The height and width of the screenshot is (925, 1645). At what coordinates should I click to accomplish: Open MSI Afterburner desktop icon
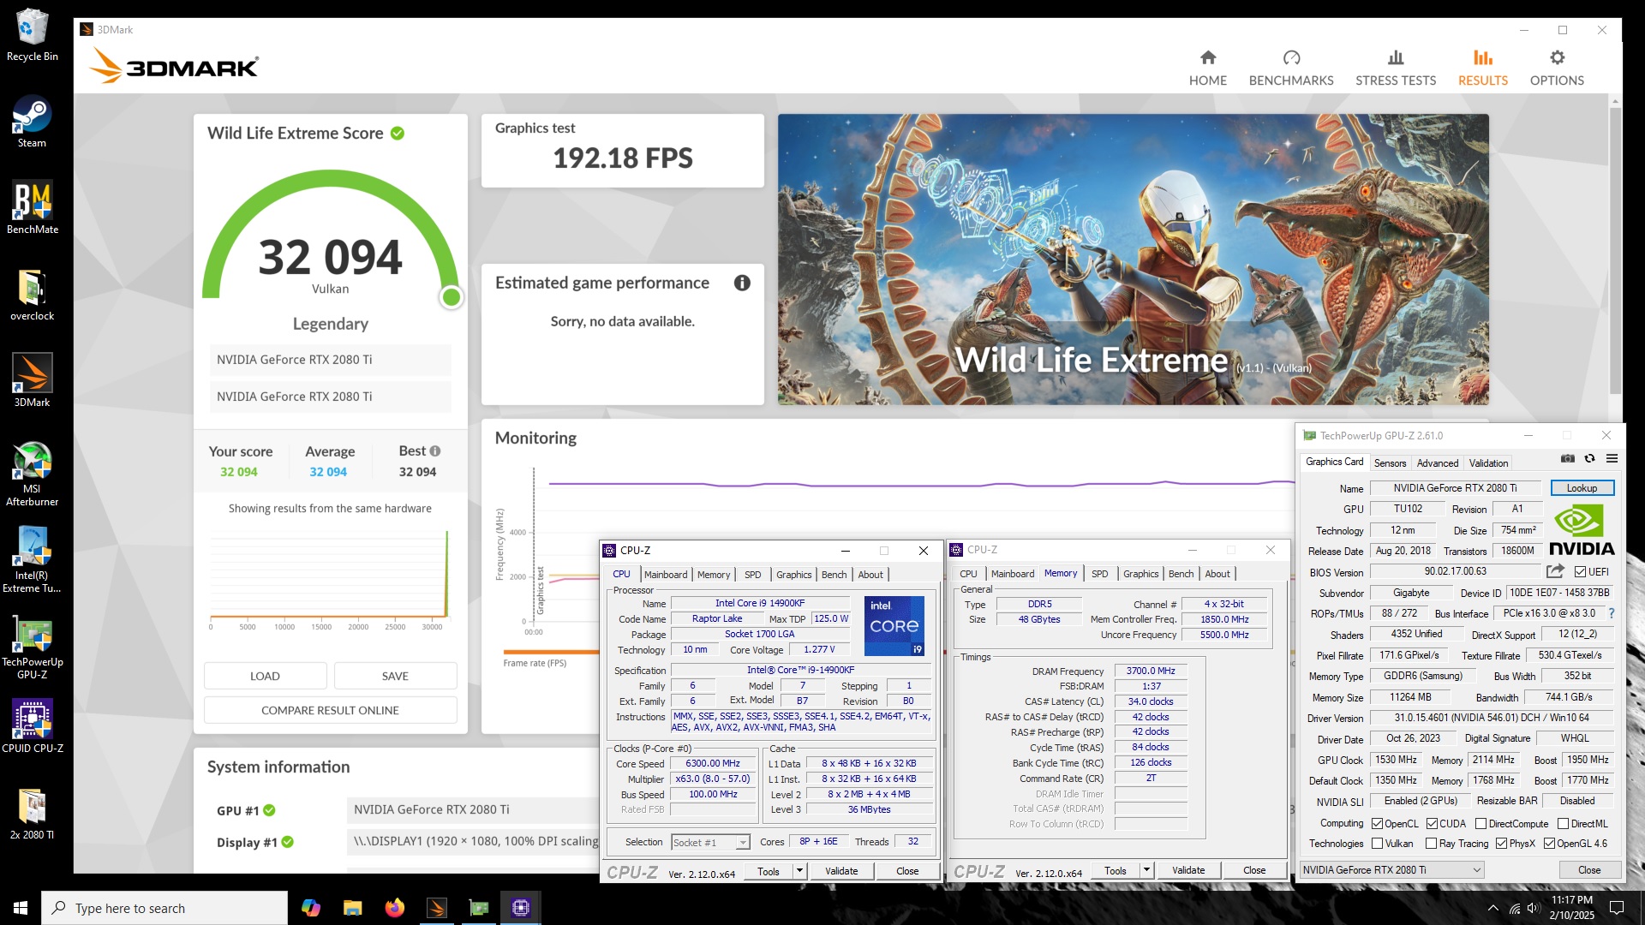32,473
